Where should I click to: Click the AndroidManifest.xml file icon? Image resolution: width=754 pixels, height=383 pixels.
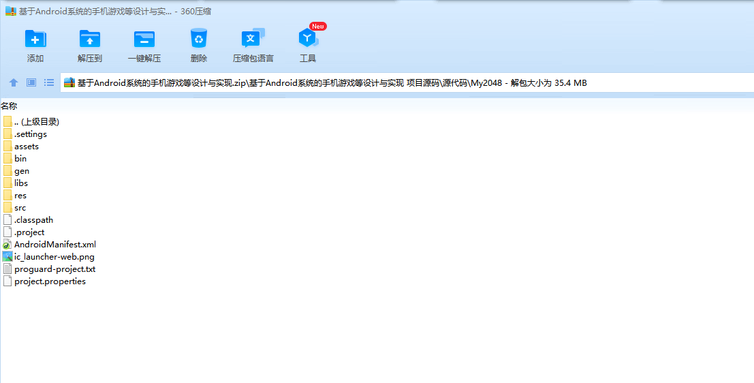(x=7, y=245)
